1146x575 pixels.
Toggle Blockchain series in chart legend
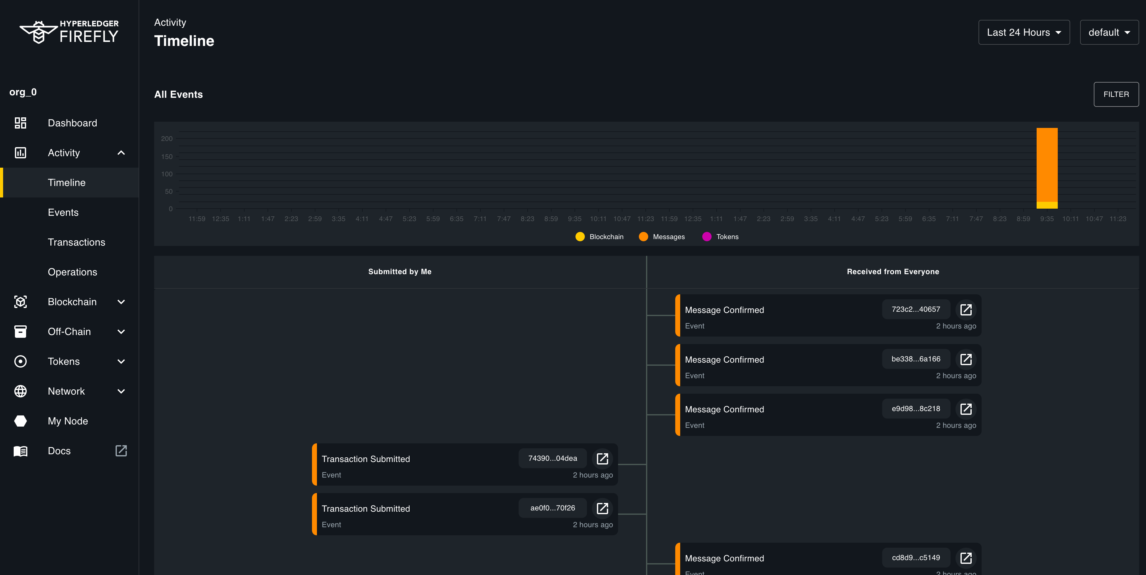[599, 237]
